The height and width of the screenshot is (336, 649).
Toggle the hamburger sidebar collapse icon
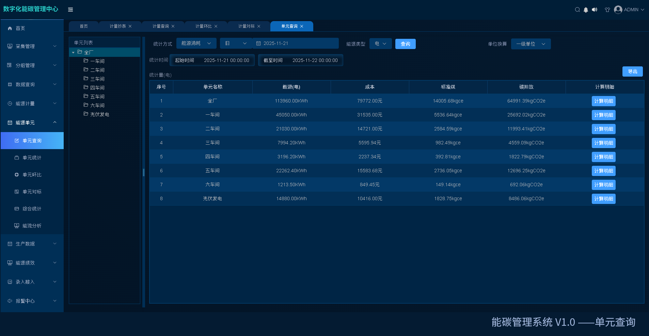point(70,10)
